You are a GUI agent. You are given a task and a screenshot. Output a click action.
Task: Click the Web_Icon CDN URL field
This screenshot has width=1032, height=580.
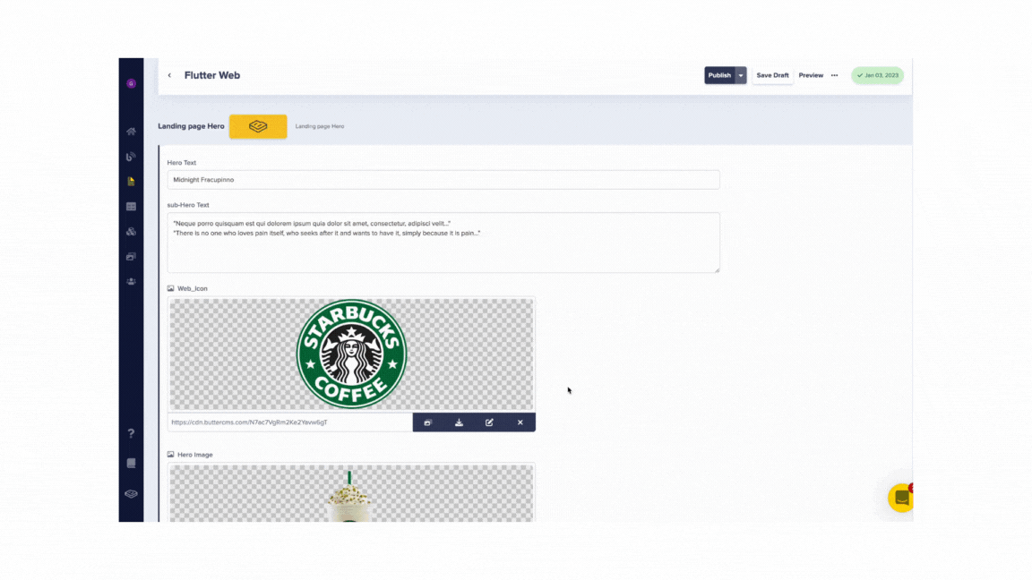click(289, 422)
